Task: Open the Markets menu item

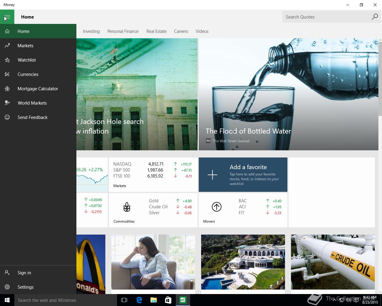Action: coord(38,46)
